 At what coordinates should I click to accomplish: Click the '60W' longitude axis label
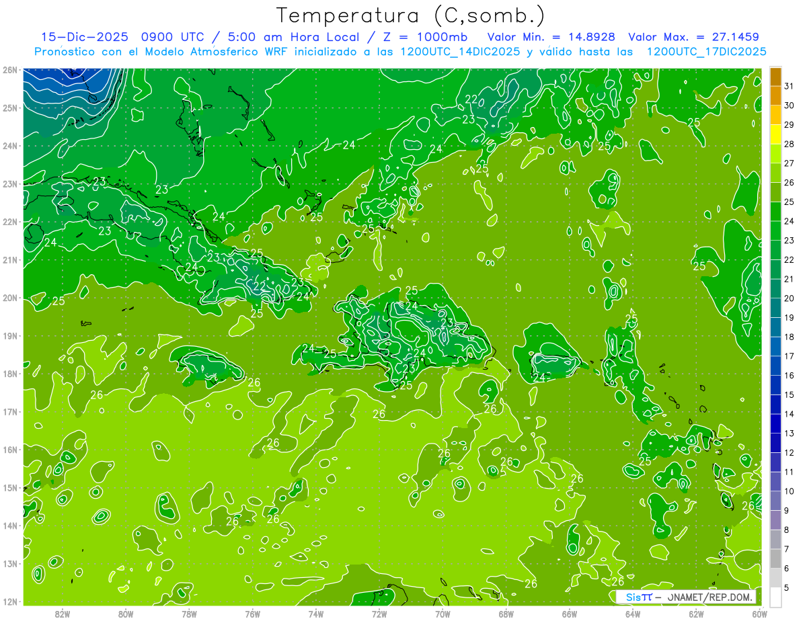point(759,614)
